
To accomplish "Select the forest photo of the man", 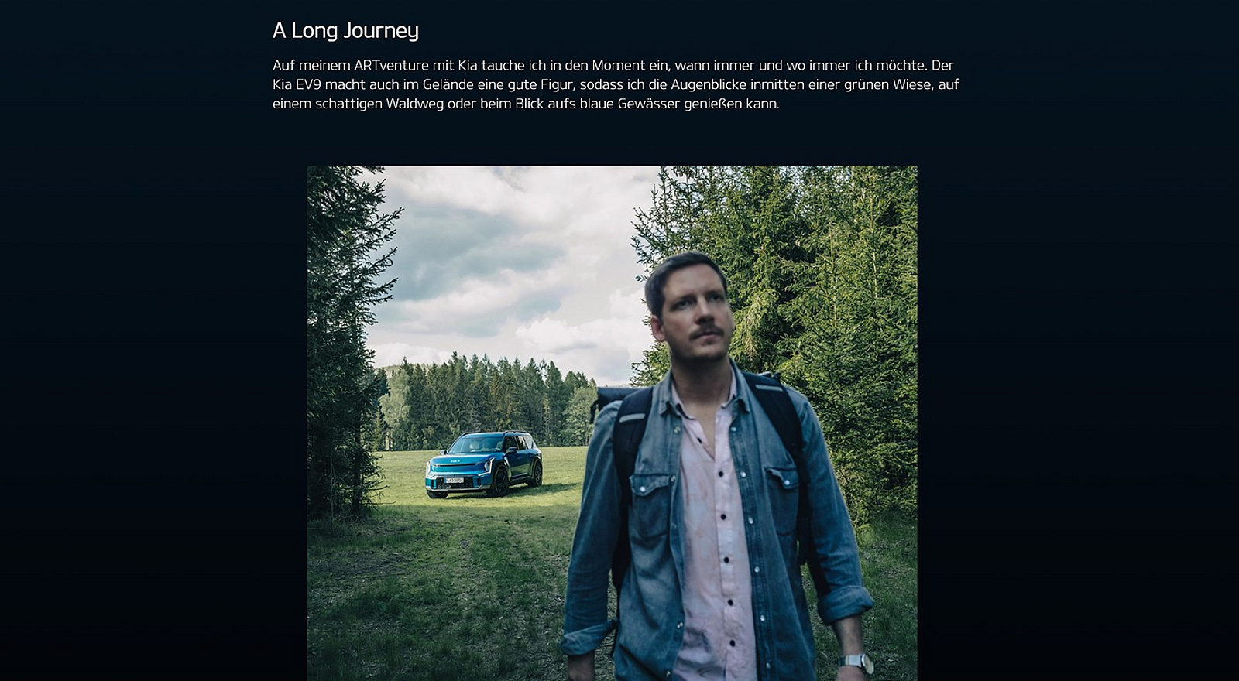I will point(612,423).
